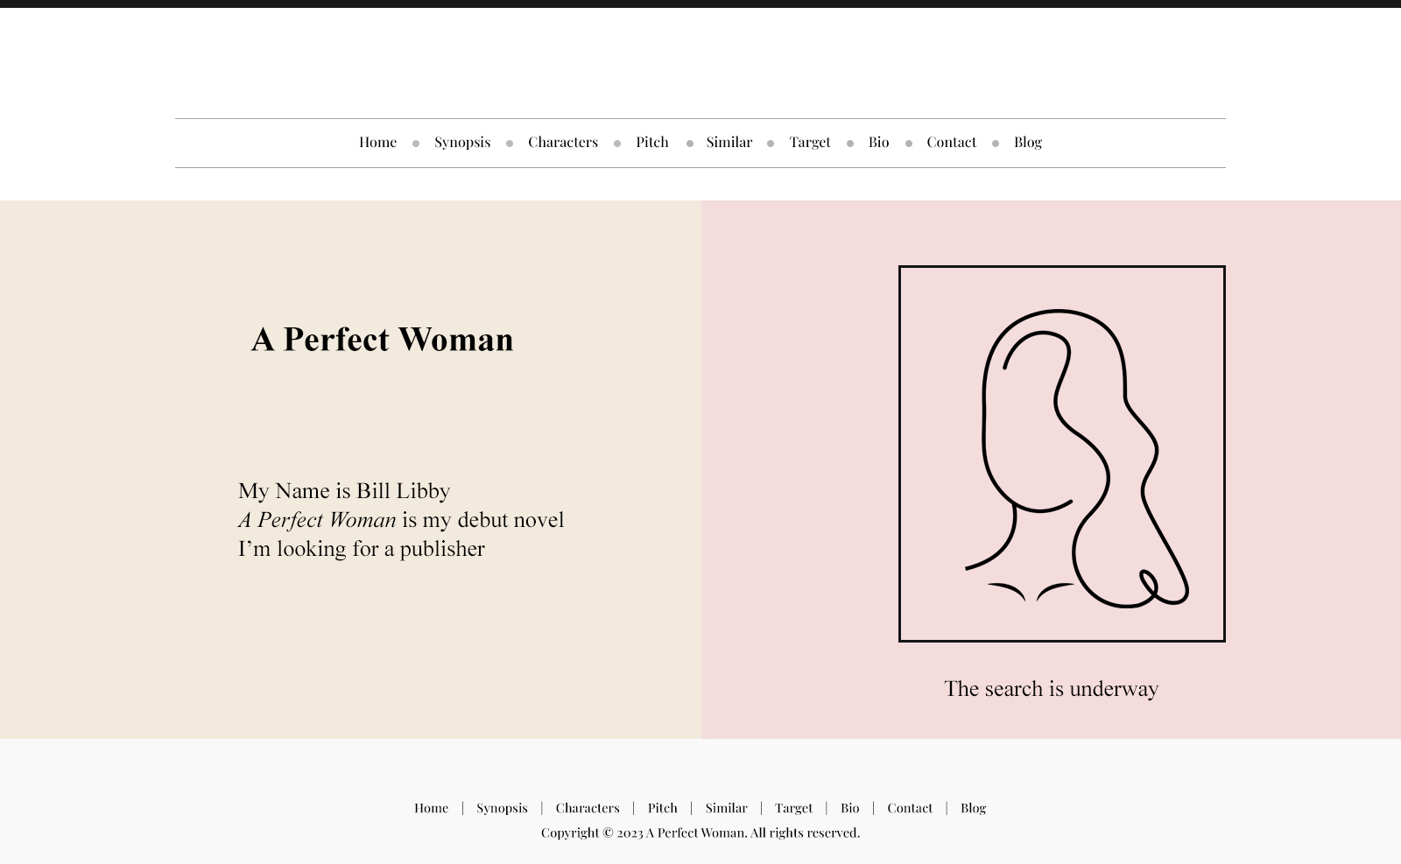Open Bio from the header navigation
This screenshot has height=864, width=1401.
(878, 142)
